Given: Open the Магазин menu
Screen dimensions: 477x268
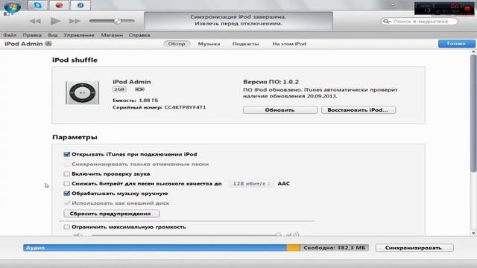Looking at the screenshot, I should [x=112, y=35].
